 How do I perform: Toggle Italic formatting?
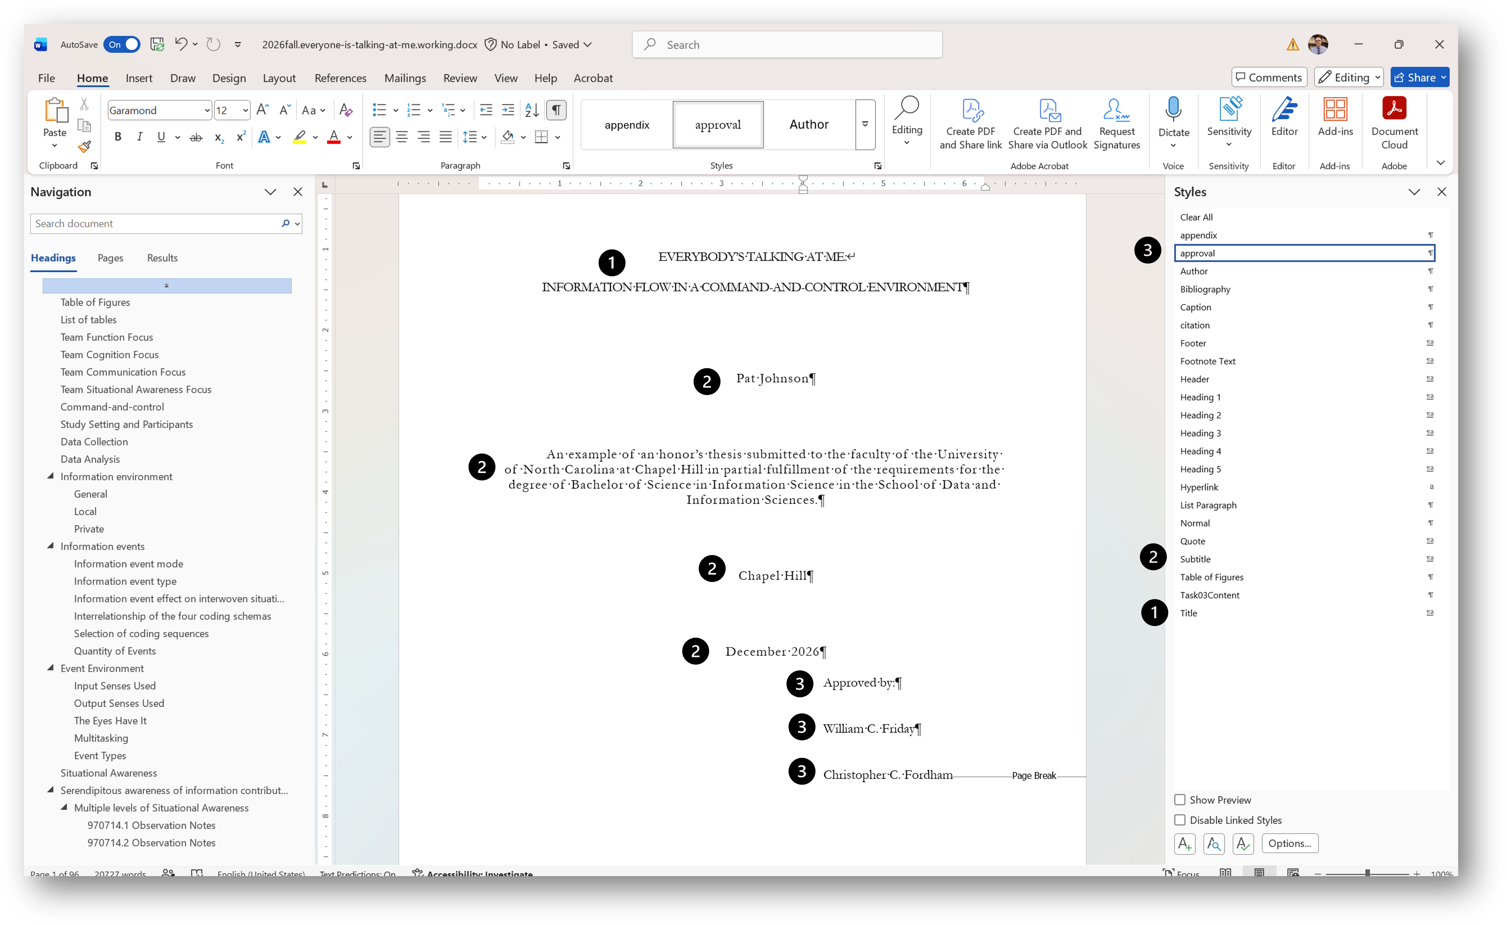pos(139,137)
